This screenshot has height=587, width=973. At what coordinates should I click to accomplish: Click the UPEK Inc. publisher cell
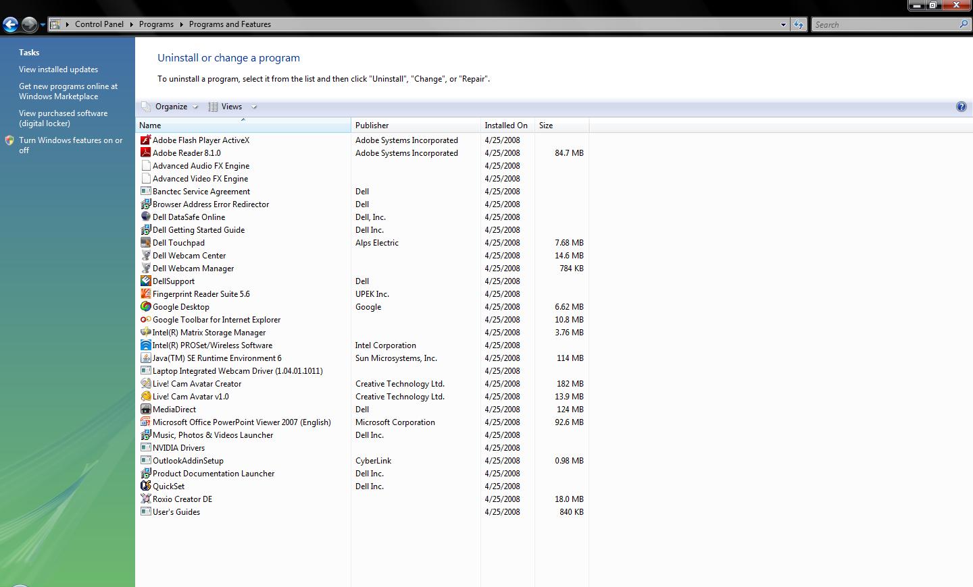pyautogui.click(x=372, y=293)
